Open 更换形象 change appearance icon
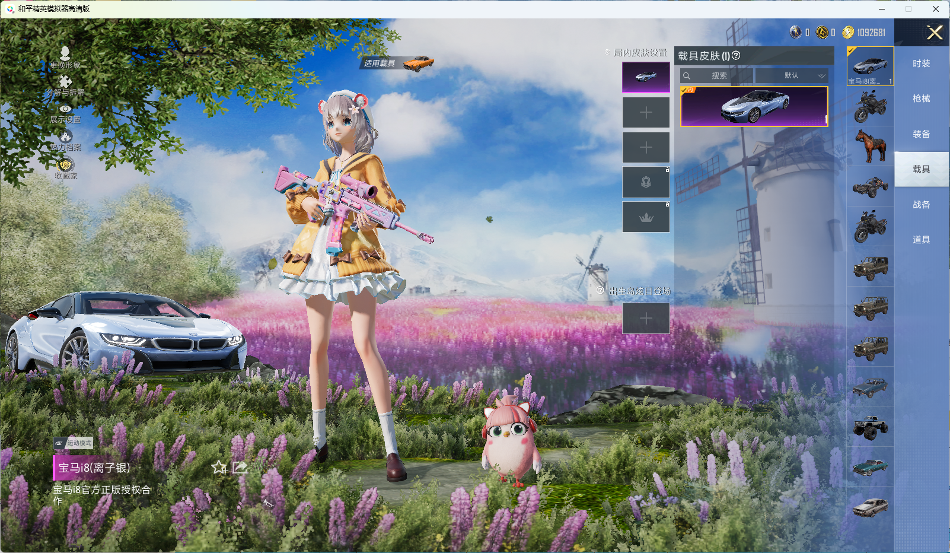Image resolution: width=950 pixels, height=553 pixels. click(x=65, y=55)
